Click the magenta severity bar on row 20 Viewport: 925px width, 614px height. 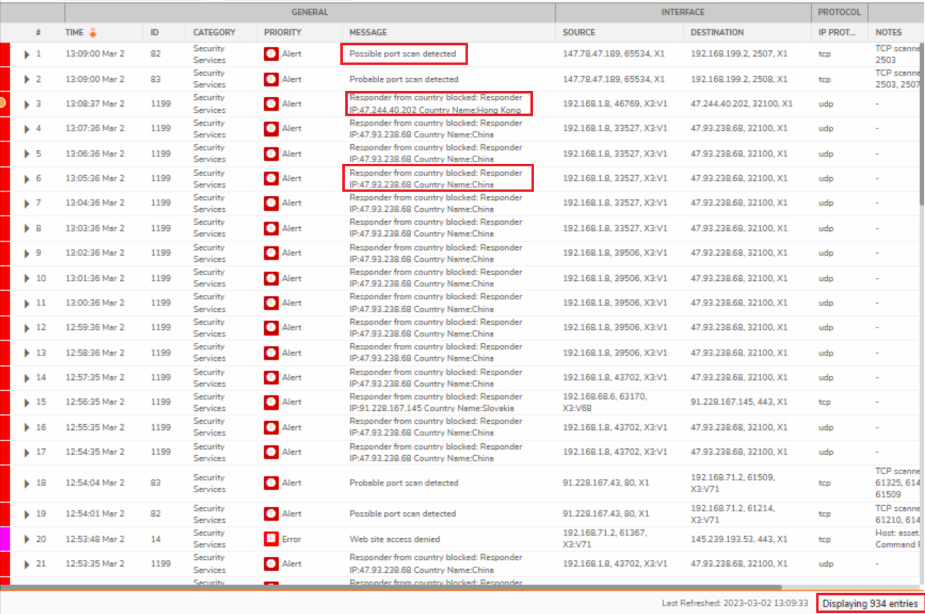point(5,539)
